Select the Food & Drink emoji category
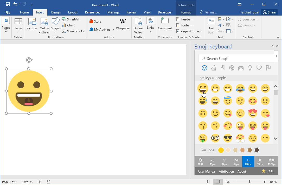This screenshot has width=282, height=185. (223, 68)
